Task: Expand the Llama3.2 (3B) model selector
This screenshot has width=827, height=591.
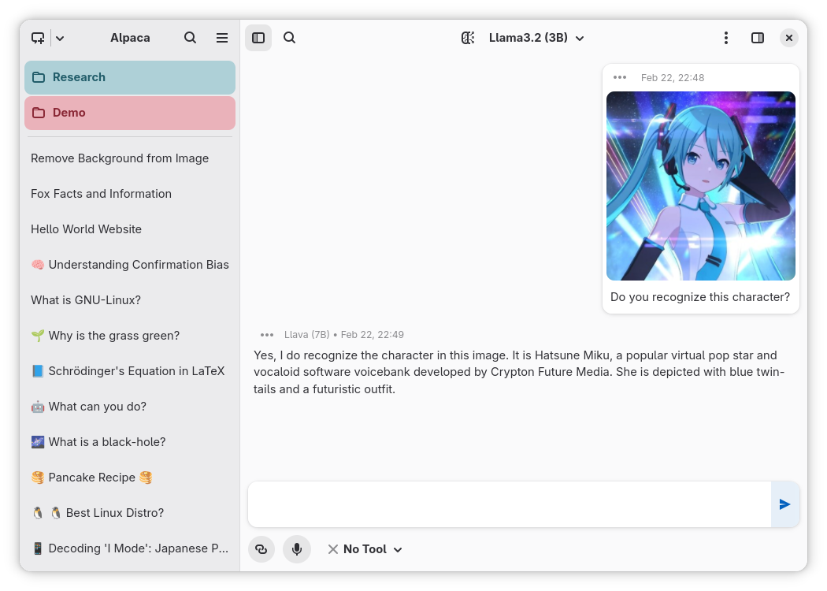Action: pos(536,38)
